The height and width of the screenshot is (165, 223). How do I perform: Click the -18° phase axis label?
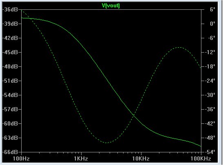tap(210, 66)
